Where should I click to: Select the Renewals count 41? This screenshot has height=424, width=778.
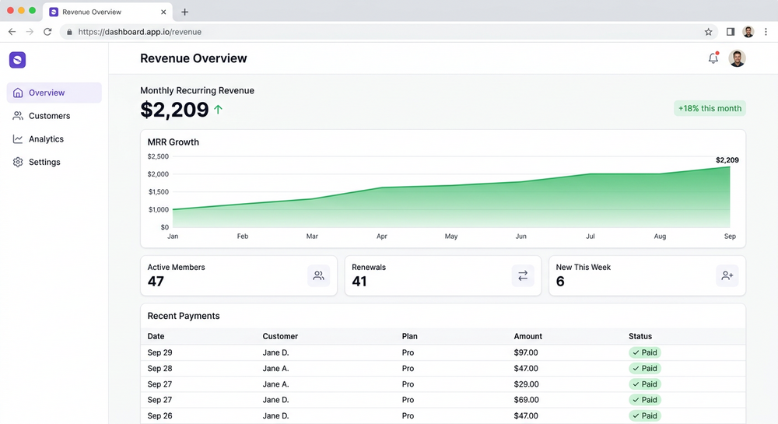click(x=359, y=282)
